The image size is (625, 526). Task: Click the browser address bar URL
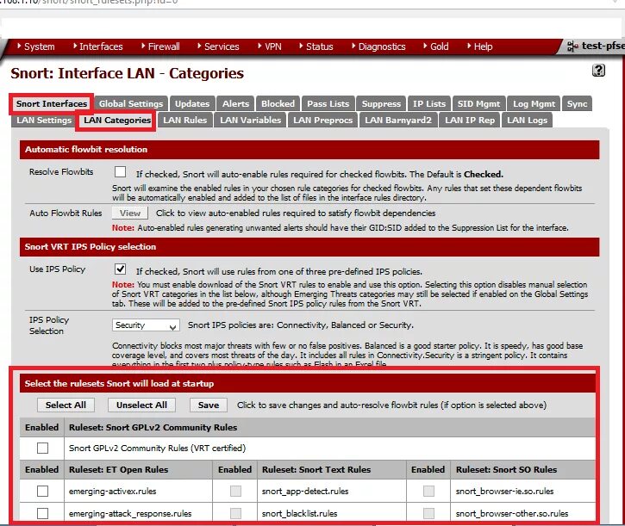[90, 2]
